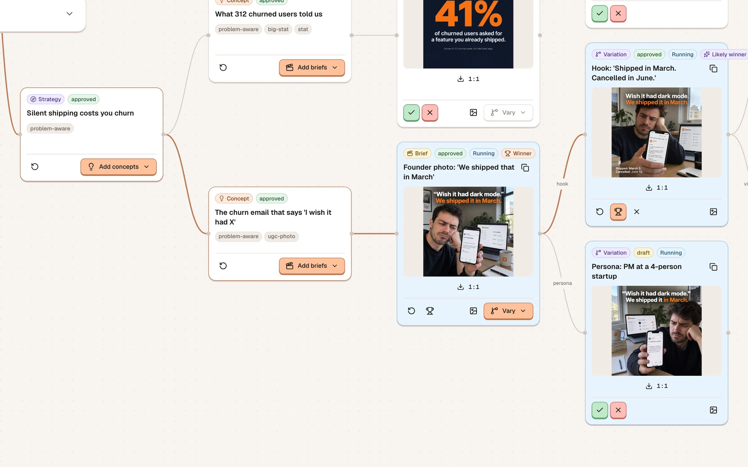Mark the Founder photo brief as winner
This screenshot has height=467, width=748.
(430, 311)
